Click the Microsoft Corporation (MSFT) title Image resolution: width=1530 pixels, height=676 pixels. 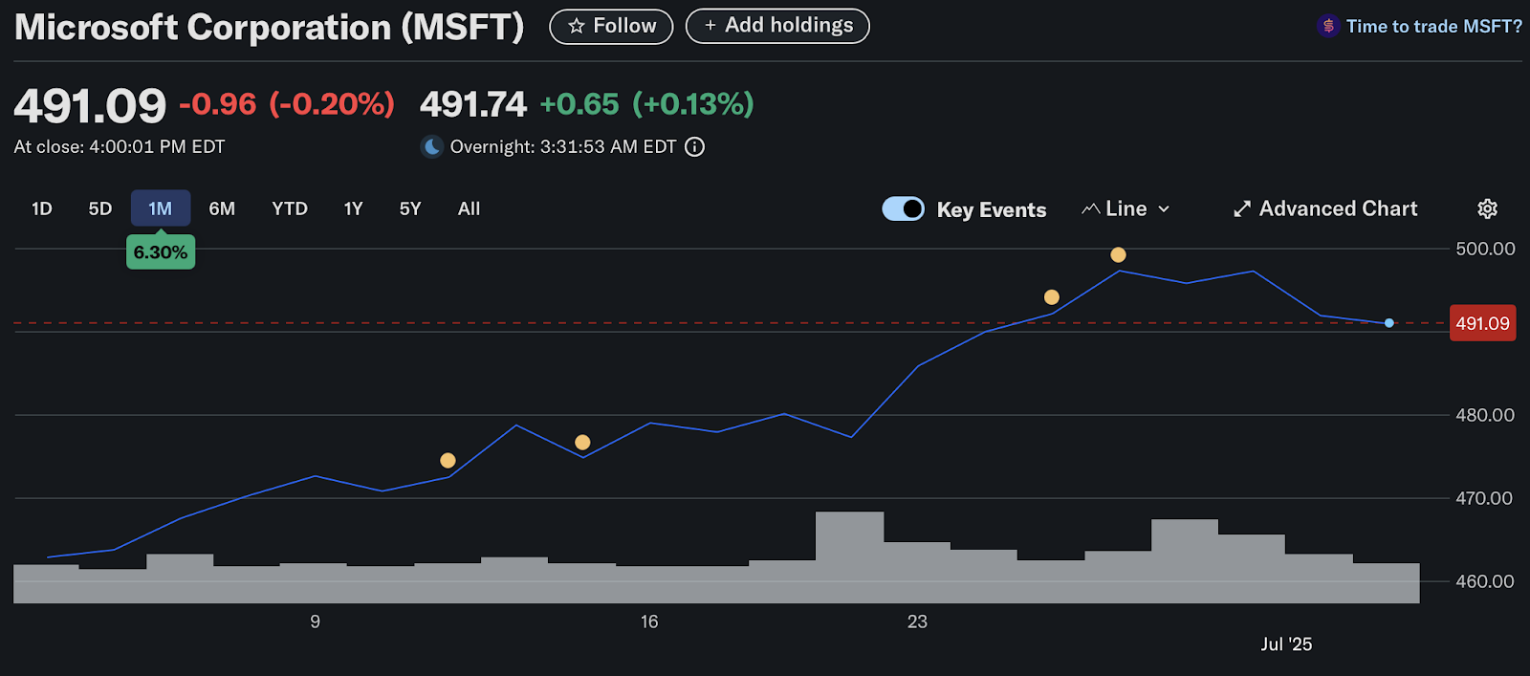[x=270, y=27]
